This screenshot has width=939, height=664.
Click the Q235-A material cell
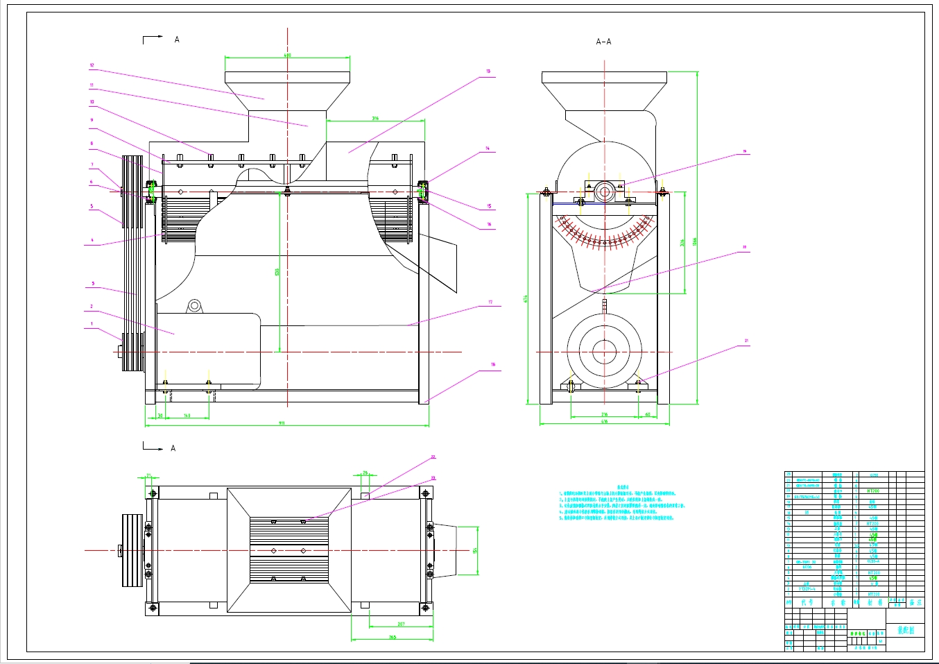873,561
